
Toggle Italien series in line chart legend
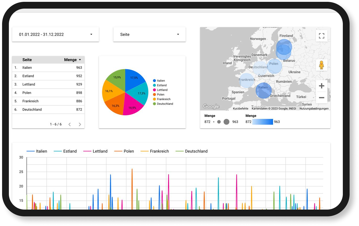[x=37, y=151]
